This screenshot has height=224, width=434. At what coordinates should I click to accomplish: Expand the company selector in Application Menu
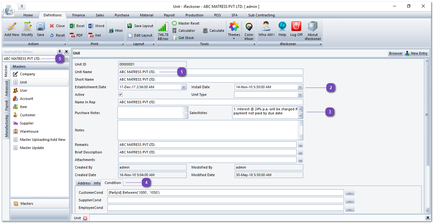pyautogui.click(x=67, y=59)
